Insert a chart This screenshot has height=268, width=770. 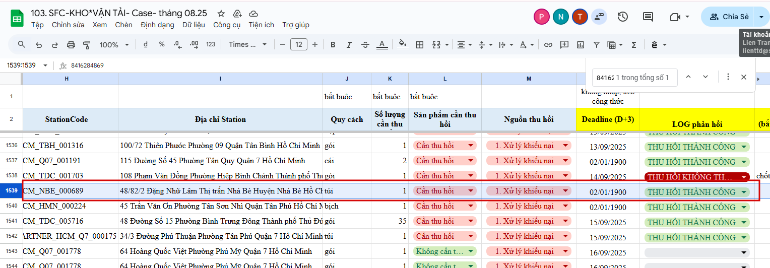tap(581, 44)
